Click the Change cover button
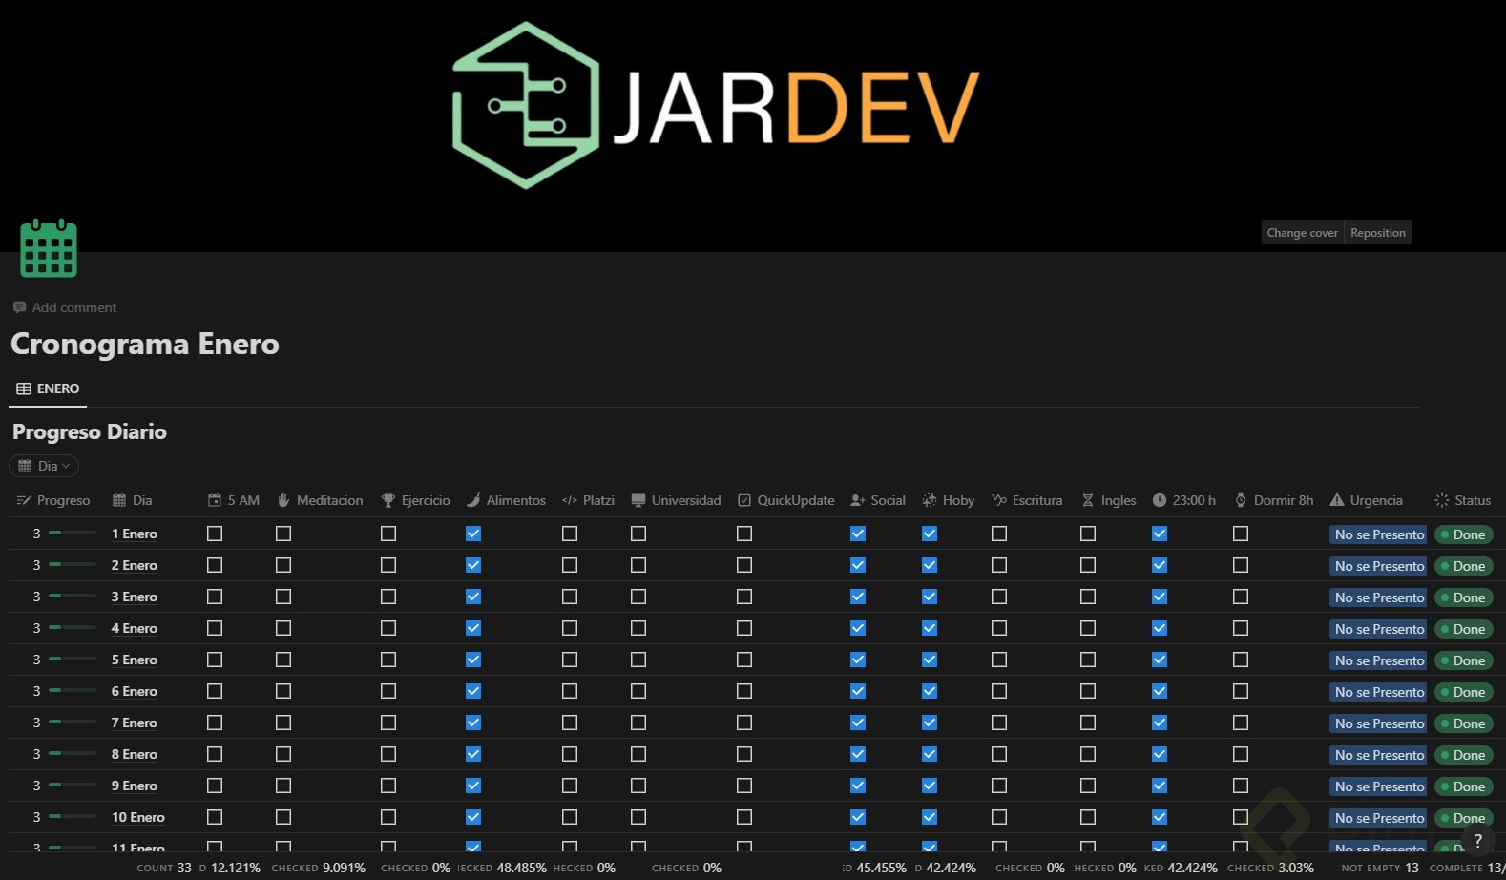 [x=1303, y=232]
